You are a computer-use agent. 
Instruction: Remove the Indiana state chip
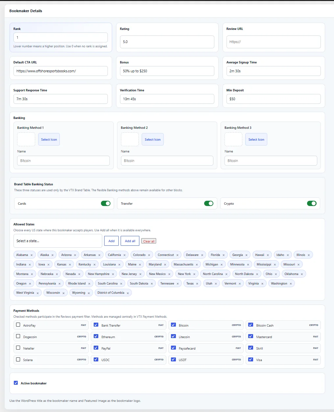click(x=30, y=265)
